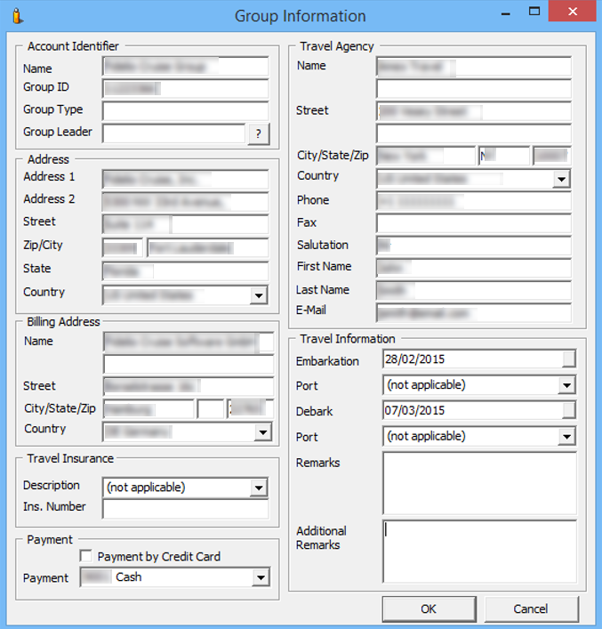
Task: Click the E-Mail field
Action: 474,312
